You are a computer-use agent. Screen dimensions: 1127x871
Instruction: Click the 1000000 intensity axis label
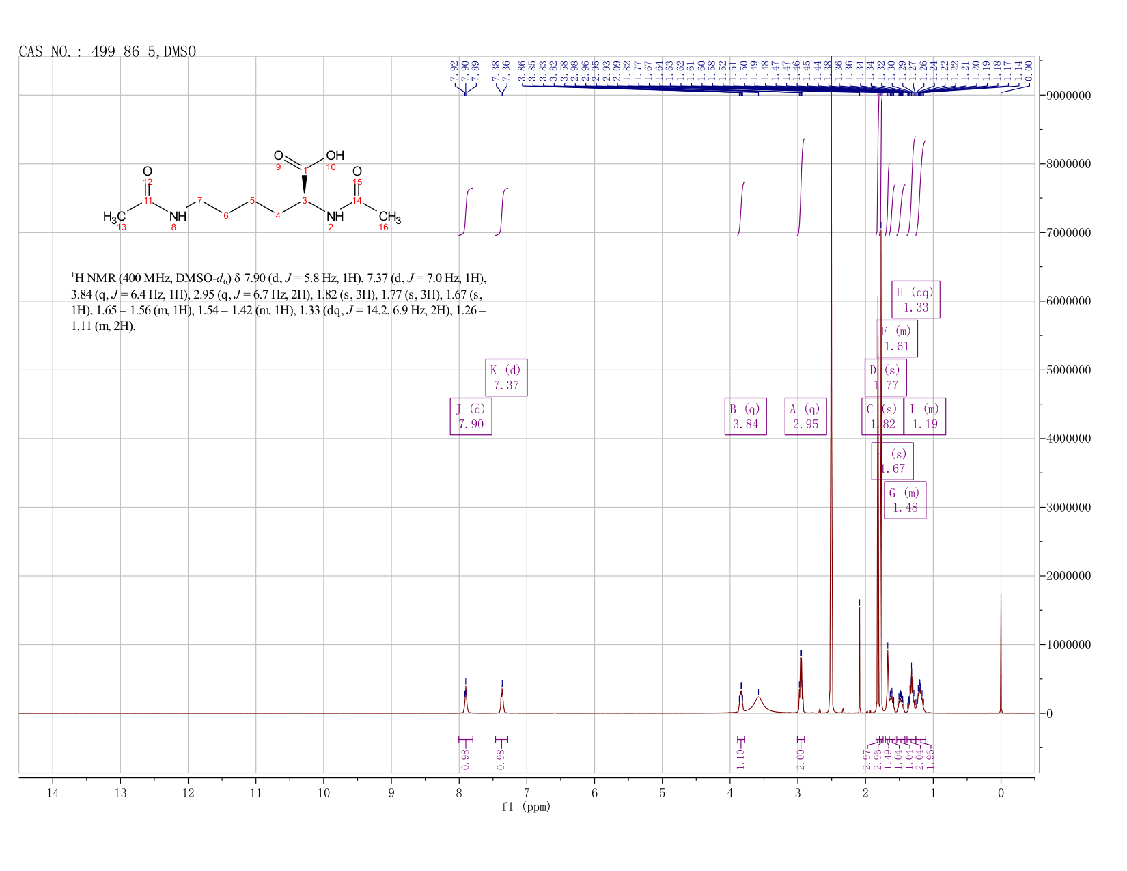(x=1068, y=645)
